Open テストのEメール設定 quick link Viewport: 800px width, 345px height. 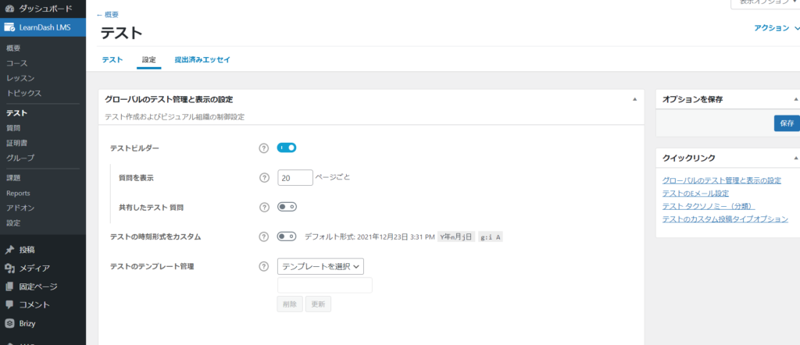[x=695, y=194]
